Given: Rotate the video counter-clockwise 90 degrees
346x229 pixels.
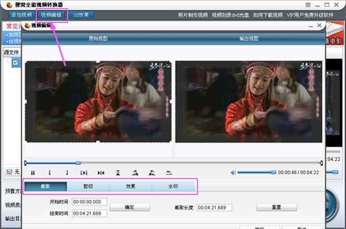Looking at the screenshot, I should (x=152, y=173).
